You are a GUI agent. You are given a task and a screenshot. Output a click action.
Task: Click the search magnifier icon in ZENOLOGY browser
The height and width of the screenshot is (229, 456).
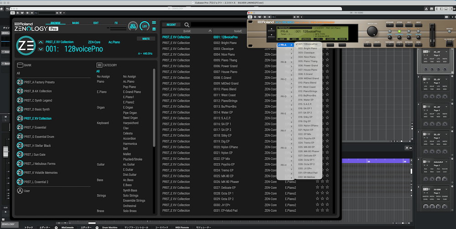[187, 25]
